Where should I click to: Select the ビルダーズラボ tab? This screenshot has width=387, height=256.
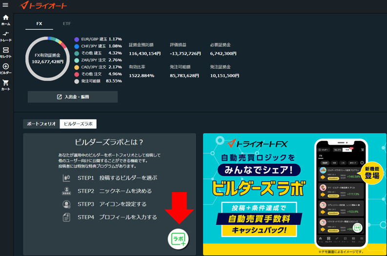click(78, 124)
